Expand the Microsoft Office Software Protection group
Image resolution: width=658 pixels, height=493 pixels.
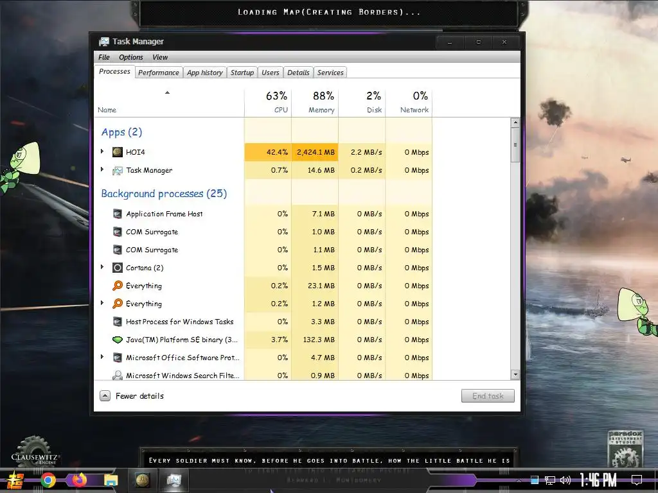(102, 357)
